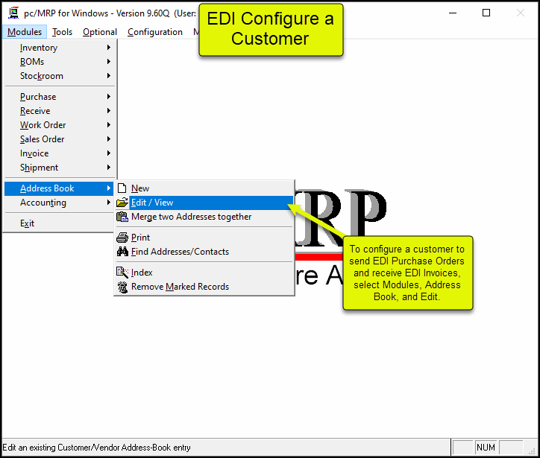Viewport: 540px width, 458px height.
Task: Click the pc/MRP application icon in title bar
Action: click(13, 13)
